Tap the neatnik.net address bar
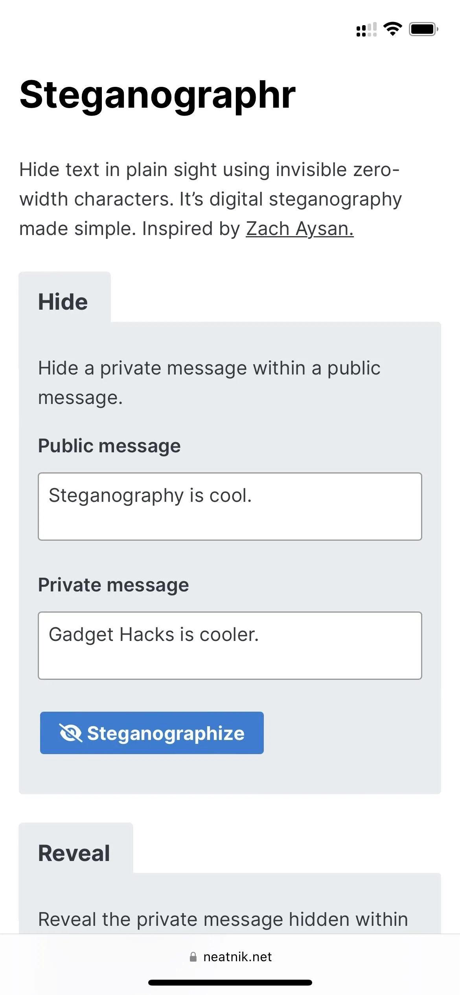 230,956
